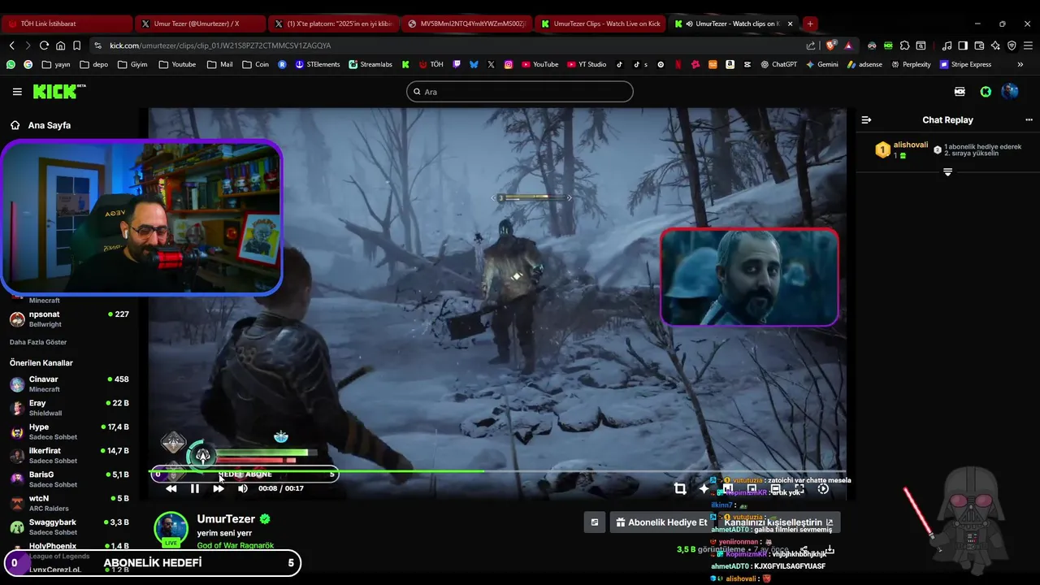The image size is (1040, 585).
Task: Open the Perplexity bookmark
Action: (x=911, y=64)
